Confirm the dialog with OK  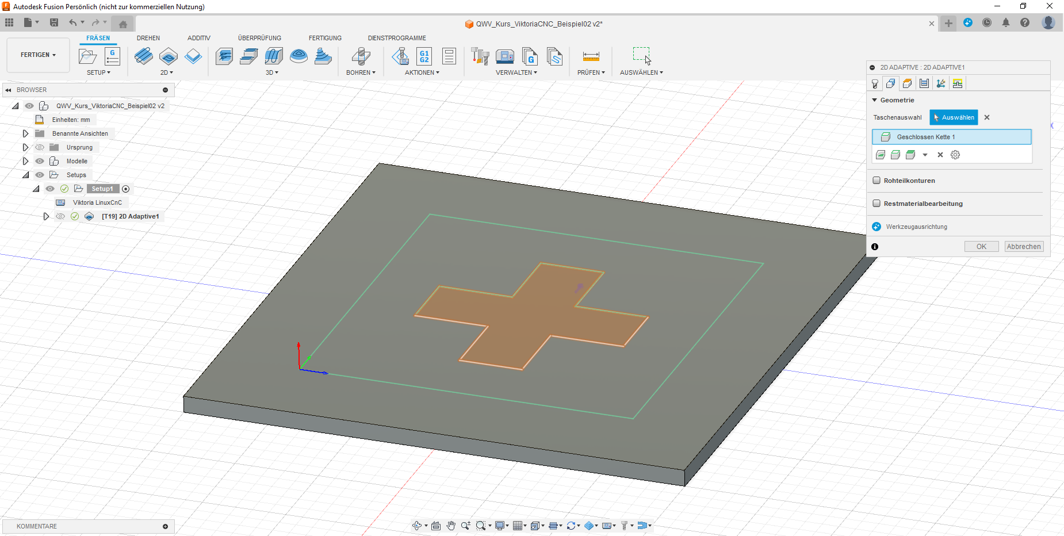[x=981, y=247]
